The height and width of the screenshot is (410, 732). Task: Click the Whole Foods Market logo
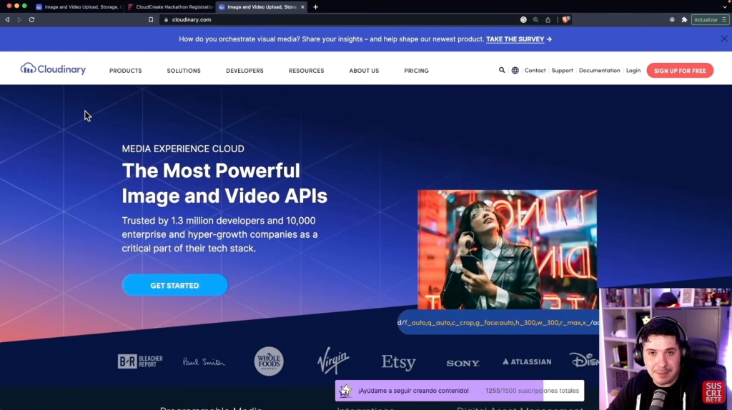[269, 361]
